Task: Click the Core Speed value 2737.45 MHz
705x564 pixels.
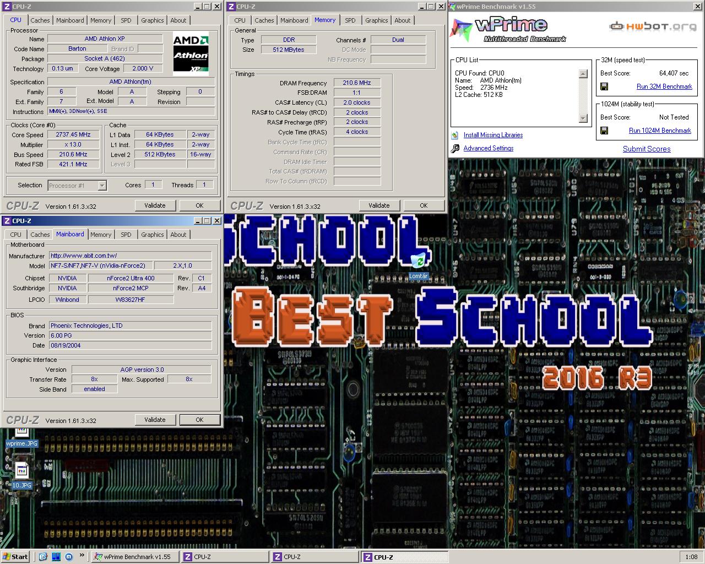Action: click(73, 134)
